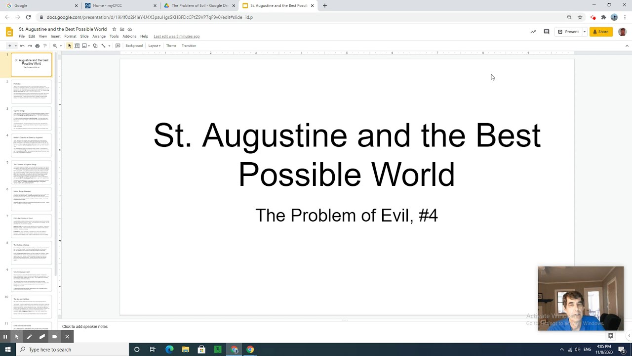Switch to 'The Problem of Evil' Drive tab
Image resolution: width=632 pixels, height=356 pixels.
pos(199,5)
